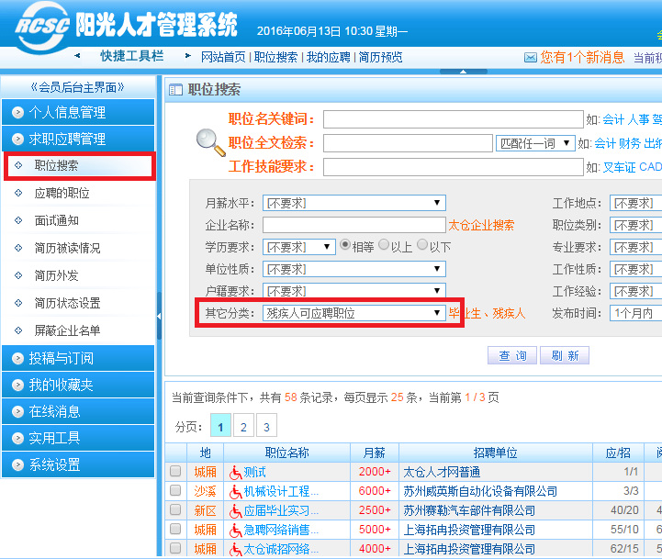
Task: Expand the 投稿与订阅 sidebar section
Action: pos(61,358)
